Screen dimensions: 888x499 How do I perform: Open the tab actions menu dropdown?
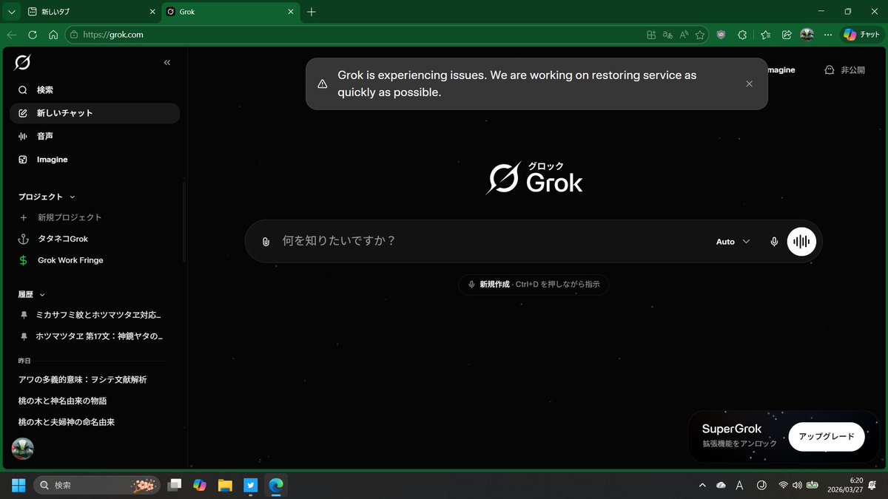[11, 12]
